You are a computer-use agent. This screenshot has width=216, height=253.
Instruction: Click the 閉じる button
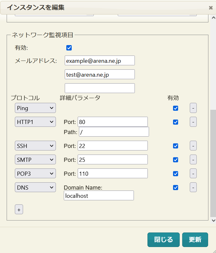[164, 240]
